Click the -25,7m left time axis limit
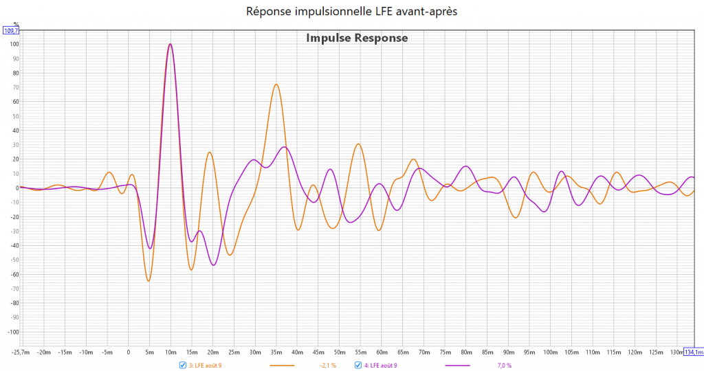 21,352
